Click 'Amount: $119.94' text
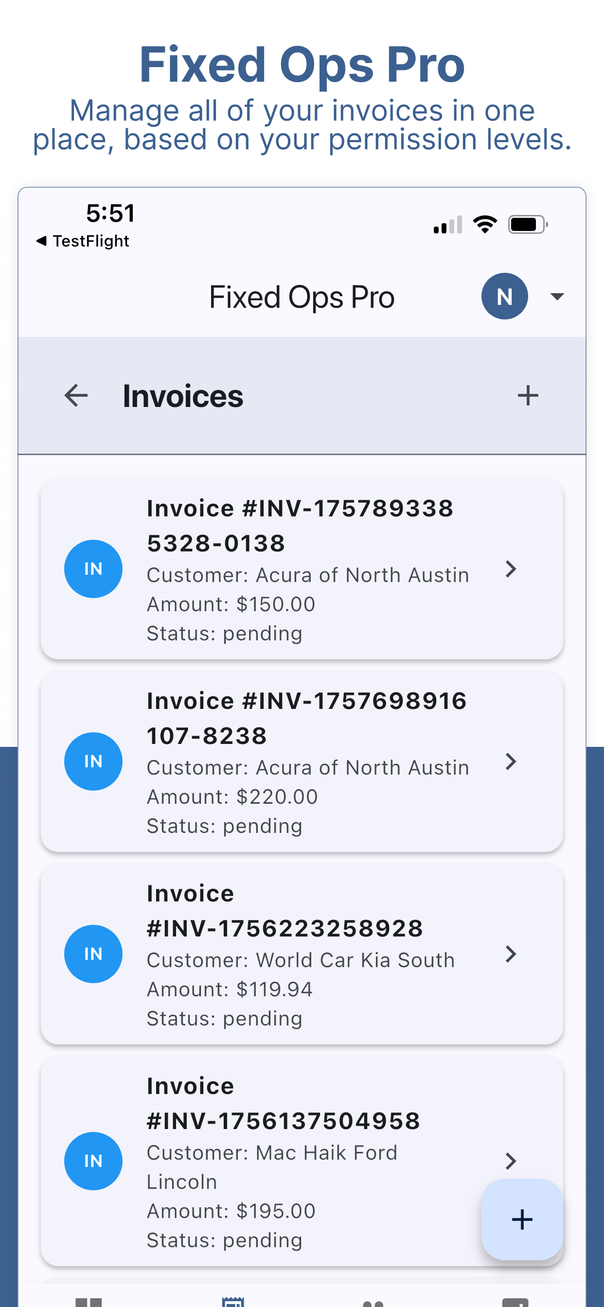604x1307 pixels. coord(230,989)
